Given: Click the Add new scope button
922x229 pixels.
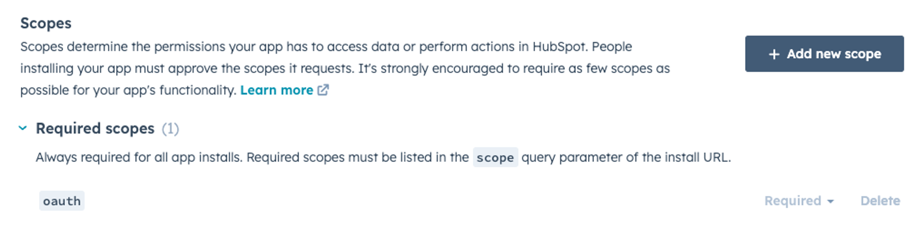Looking at the screenshot, I should [x=824, y=54].
